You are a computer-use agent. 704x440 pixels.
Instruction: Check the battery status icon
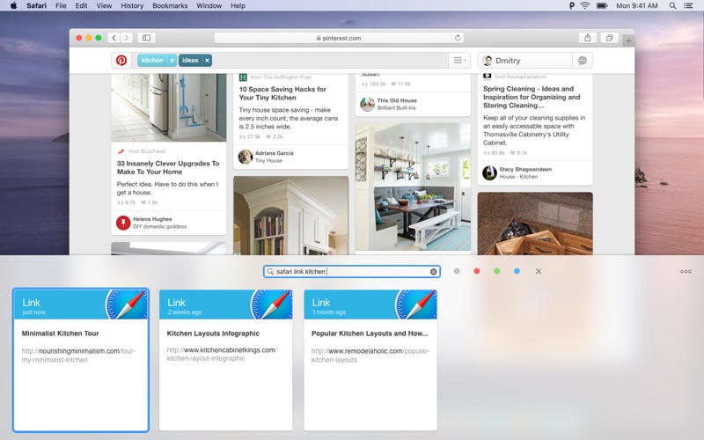602,6
